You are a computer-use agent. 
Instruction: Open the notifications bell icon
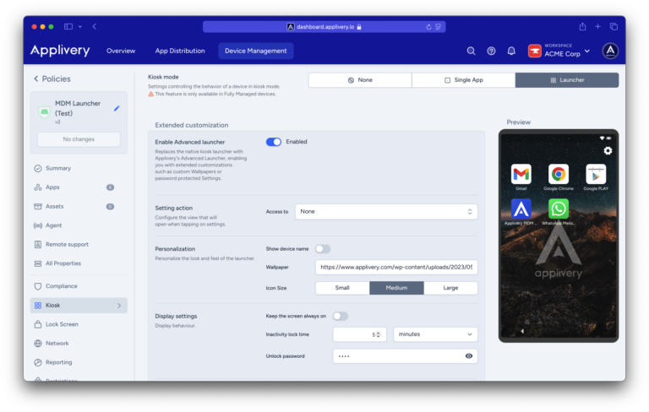[x=511, y=51]
